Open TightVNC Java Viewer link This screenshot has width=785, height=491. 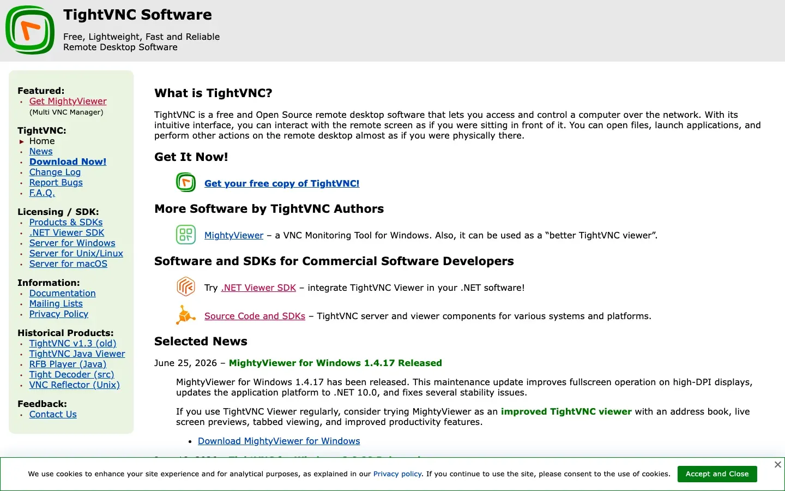(x=77, y=354)
